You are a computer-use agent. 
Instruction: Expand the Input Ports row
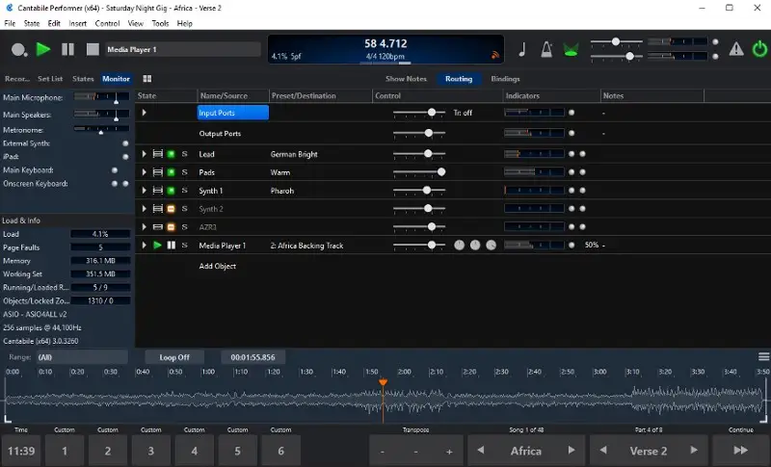pos(145,113)
